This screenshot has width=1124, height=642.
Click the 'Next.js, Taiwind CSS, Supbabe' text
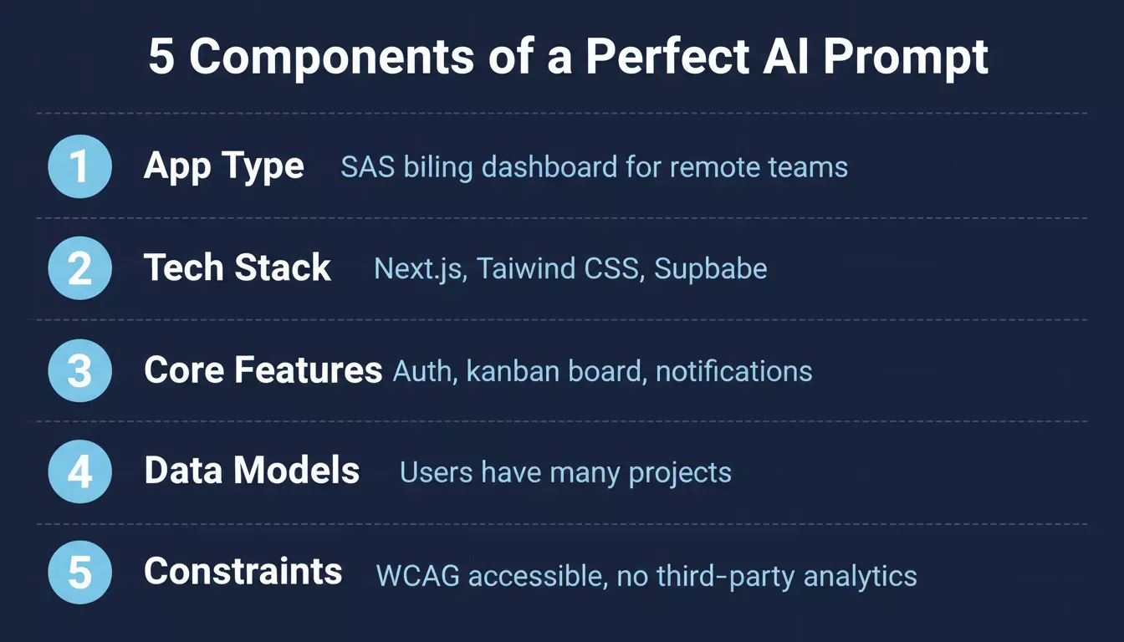(x=570, y=268)
